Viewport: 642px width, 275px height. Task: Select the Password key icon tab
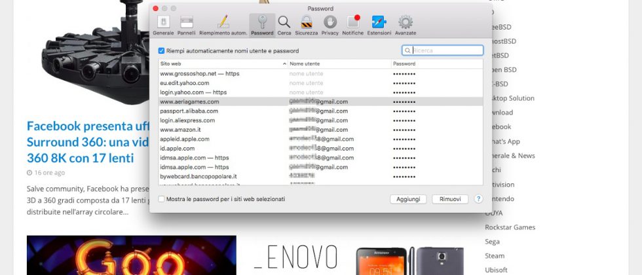[x=262, y=25]
